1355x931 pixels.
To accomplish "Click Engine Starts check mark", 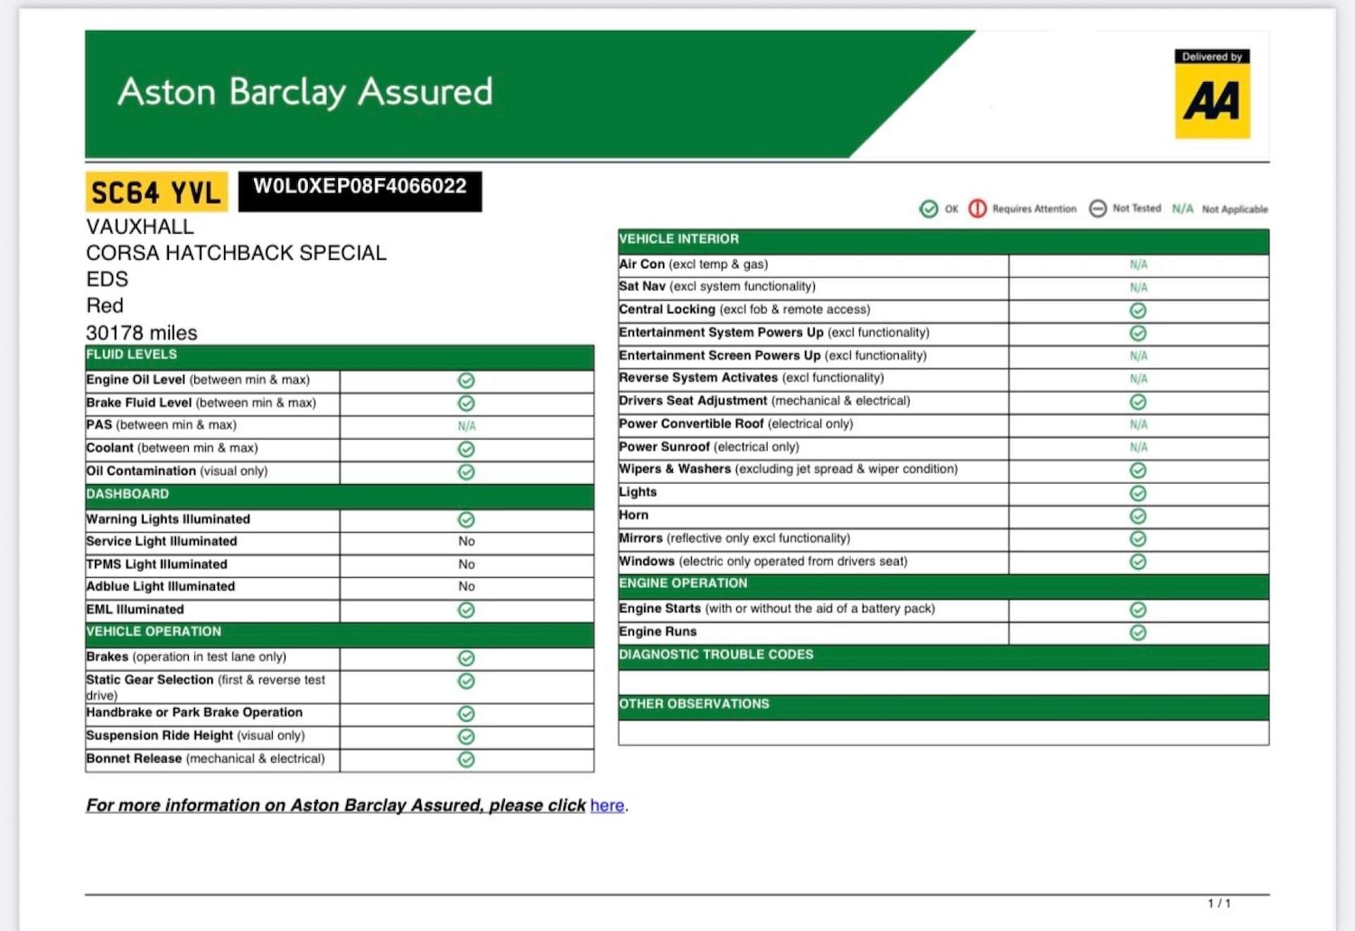I will click(x=1138, y=610).
